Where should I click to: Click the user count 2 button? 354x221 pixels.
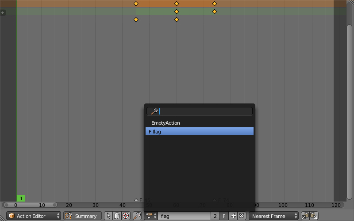click(x=215, y=216)
